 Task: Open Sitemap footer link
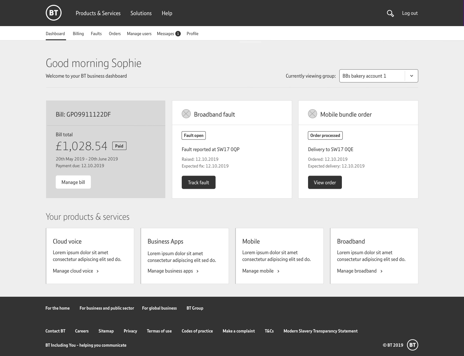click(x=106, y=331)
